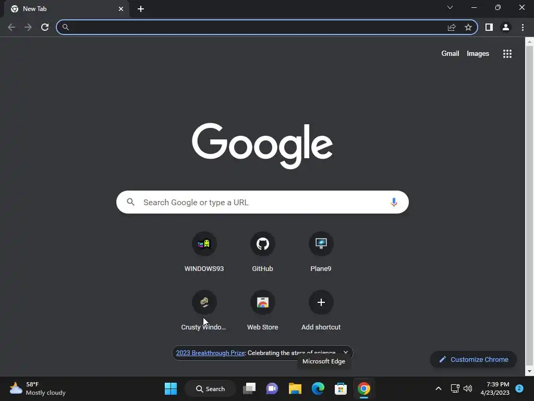Open the GitHub shortcut

pos(263,252)
